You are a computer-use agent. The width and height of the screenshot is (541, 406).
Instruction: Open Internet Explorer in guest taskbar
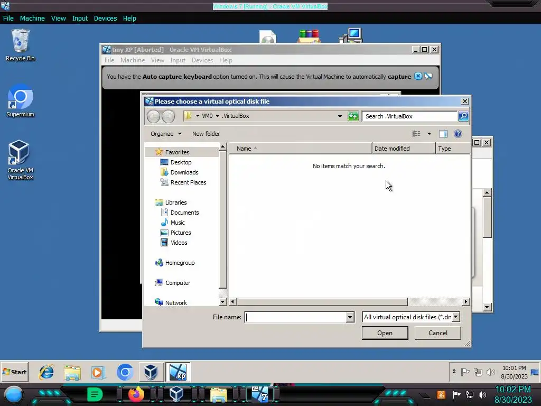tap(46, 372)
